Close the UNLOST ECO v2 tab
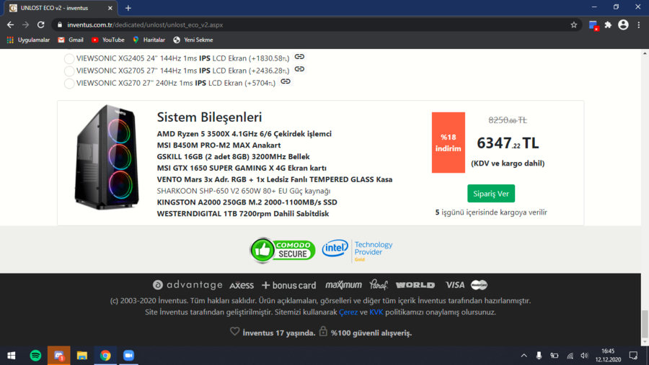Viewport: 649px width, 365px height. [110, 8]
